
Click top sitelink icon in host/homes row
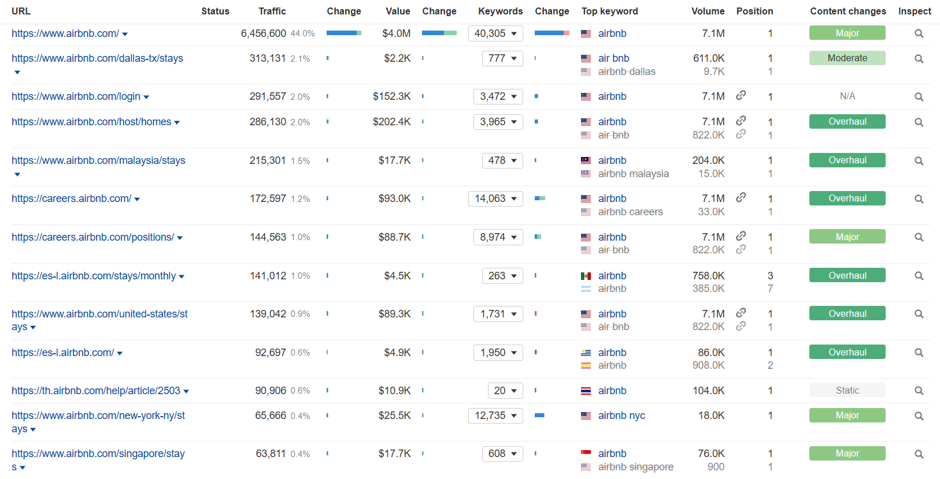pyautogui.click(x=741, y=121)
